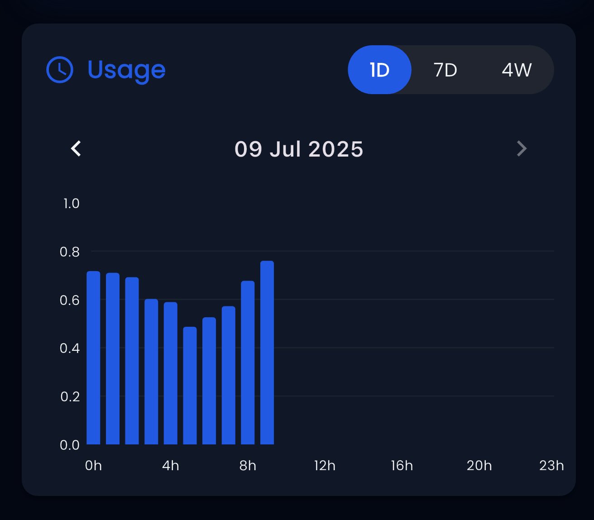This screenshot has height=520, width=594.
Task: Click the 12h axis label
Action: (325, 466)
